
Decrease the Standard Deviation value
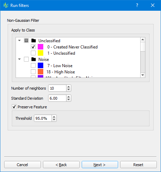[69, 100]
